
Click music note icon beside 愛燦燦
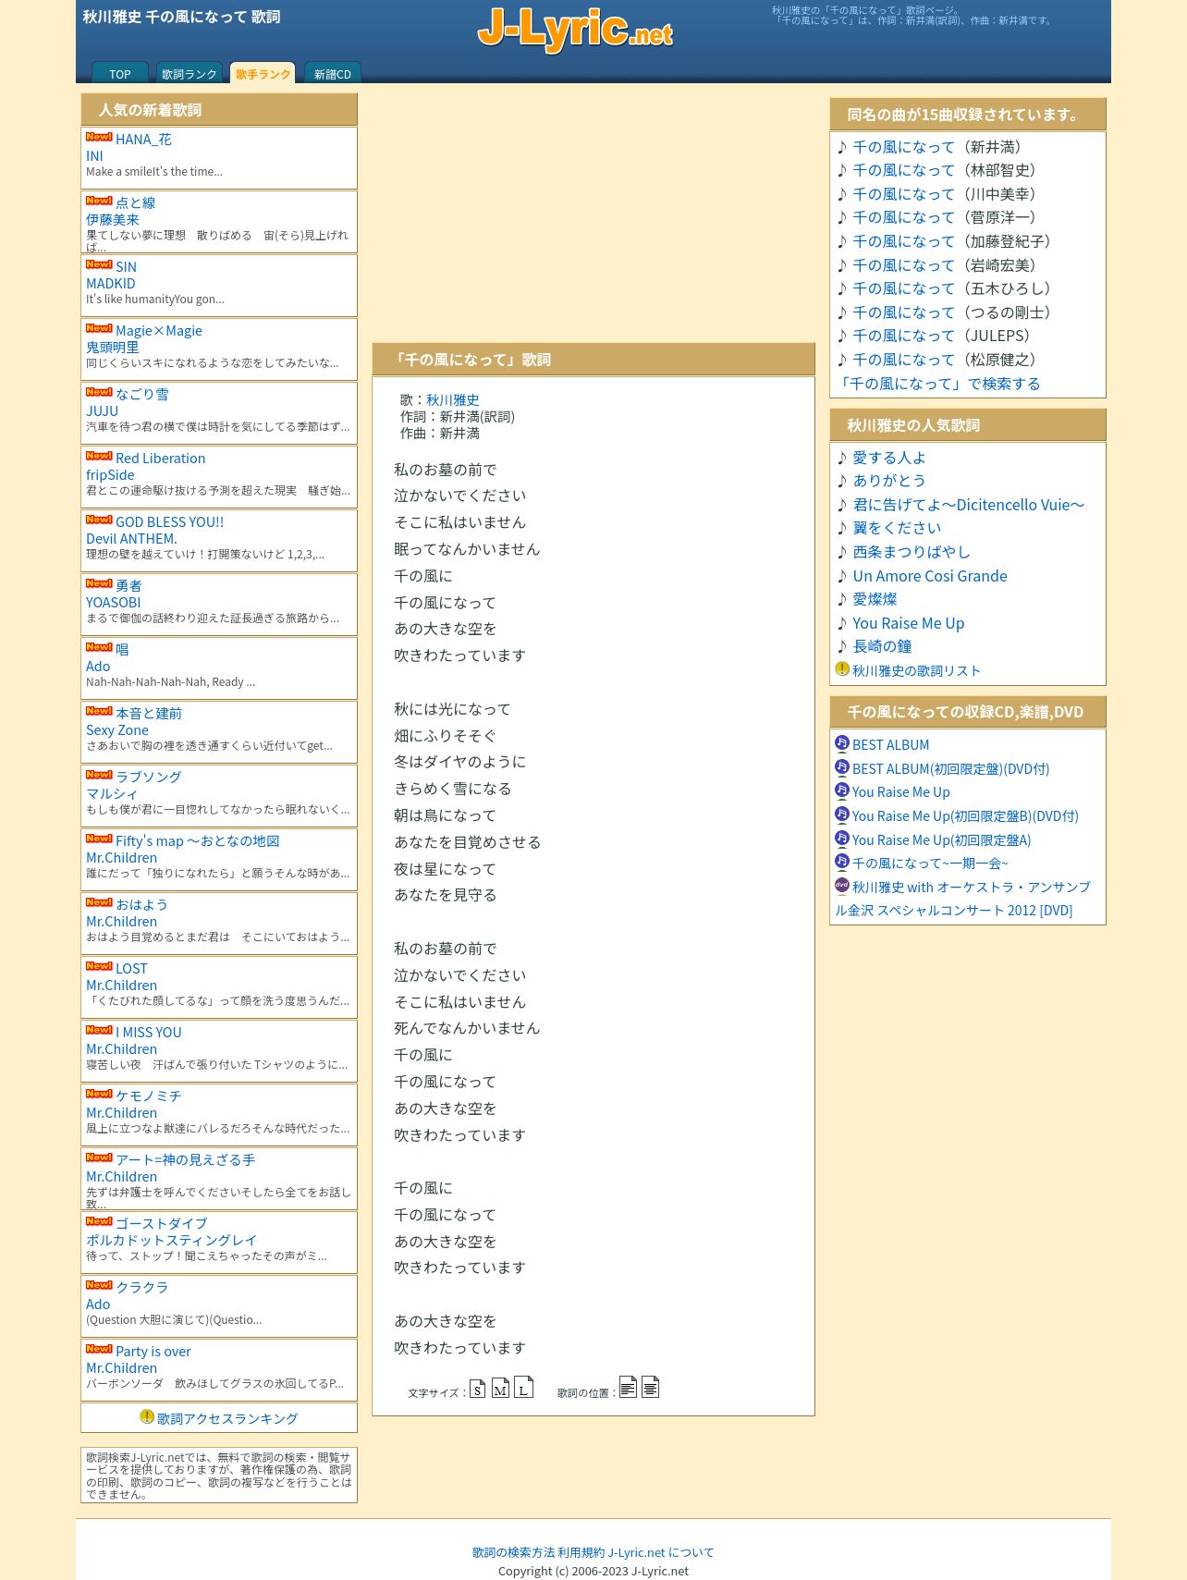tap(842, 599)
